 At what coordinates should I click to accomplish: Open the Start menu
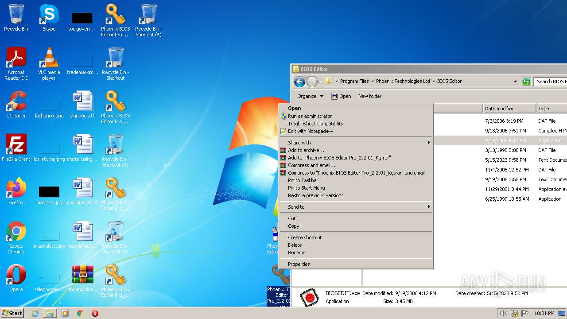[12, 313]
